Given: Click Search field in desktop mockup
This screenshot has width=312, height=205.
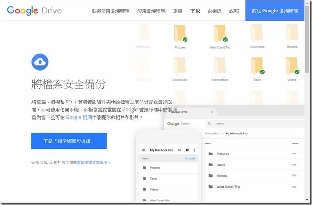Looking at the screenshot, I should (x=255, y=123).
